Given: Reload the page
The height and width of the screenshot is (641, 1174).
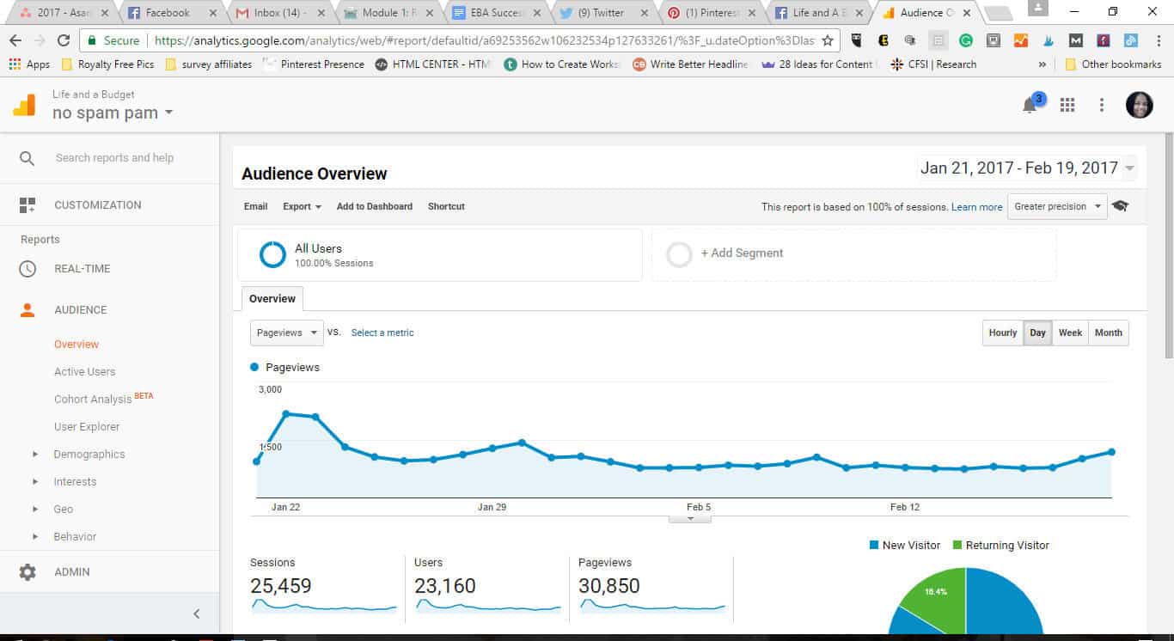Looking at the screenshot, I should [64, 40].
